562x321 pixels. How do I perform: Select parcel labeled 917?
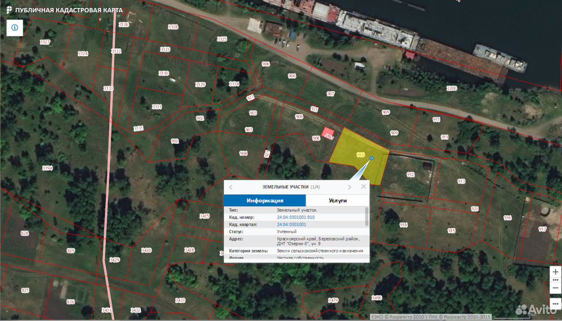point(542,229)
